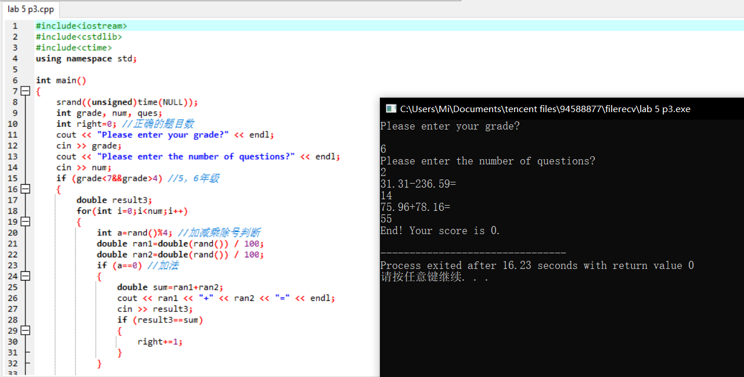This screenshot has height=377, width=744.
Task: Click line number 1 in the gutter
Action: point(15,26)
